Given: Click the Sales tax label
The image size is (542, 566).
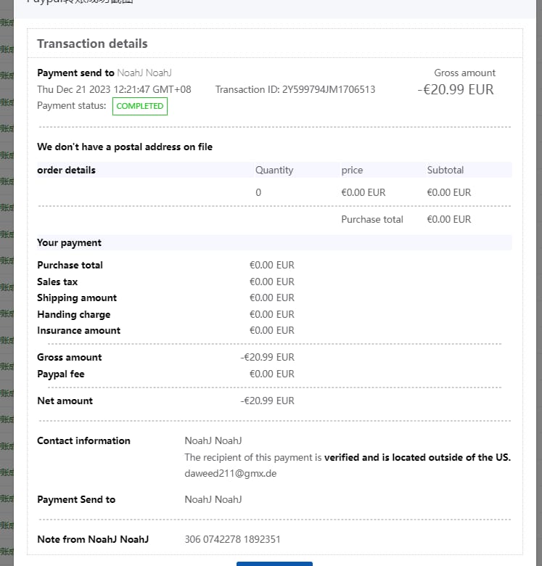Looking at the screenshot, I should (x=57, y=282).
